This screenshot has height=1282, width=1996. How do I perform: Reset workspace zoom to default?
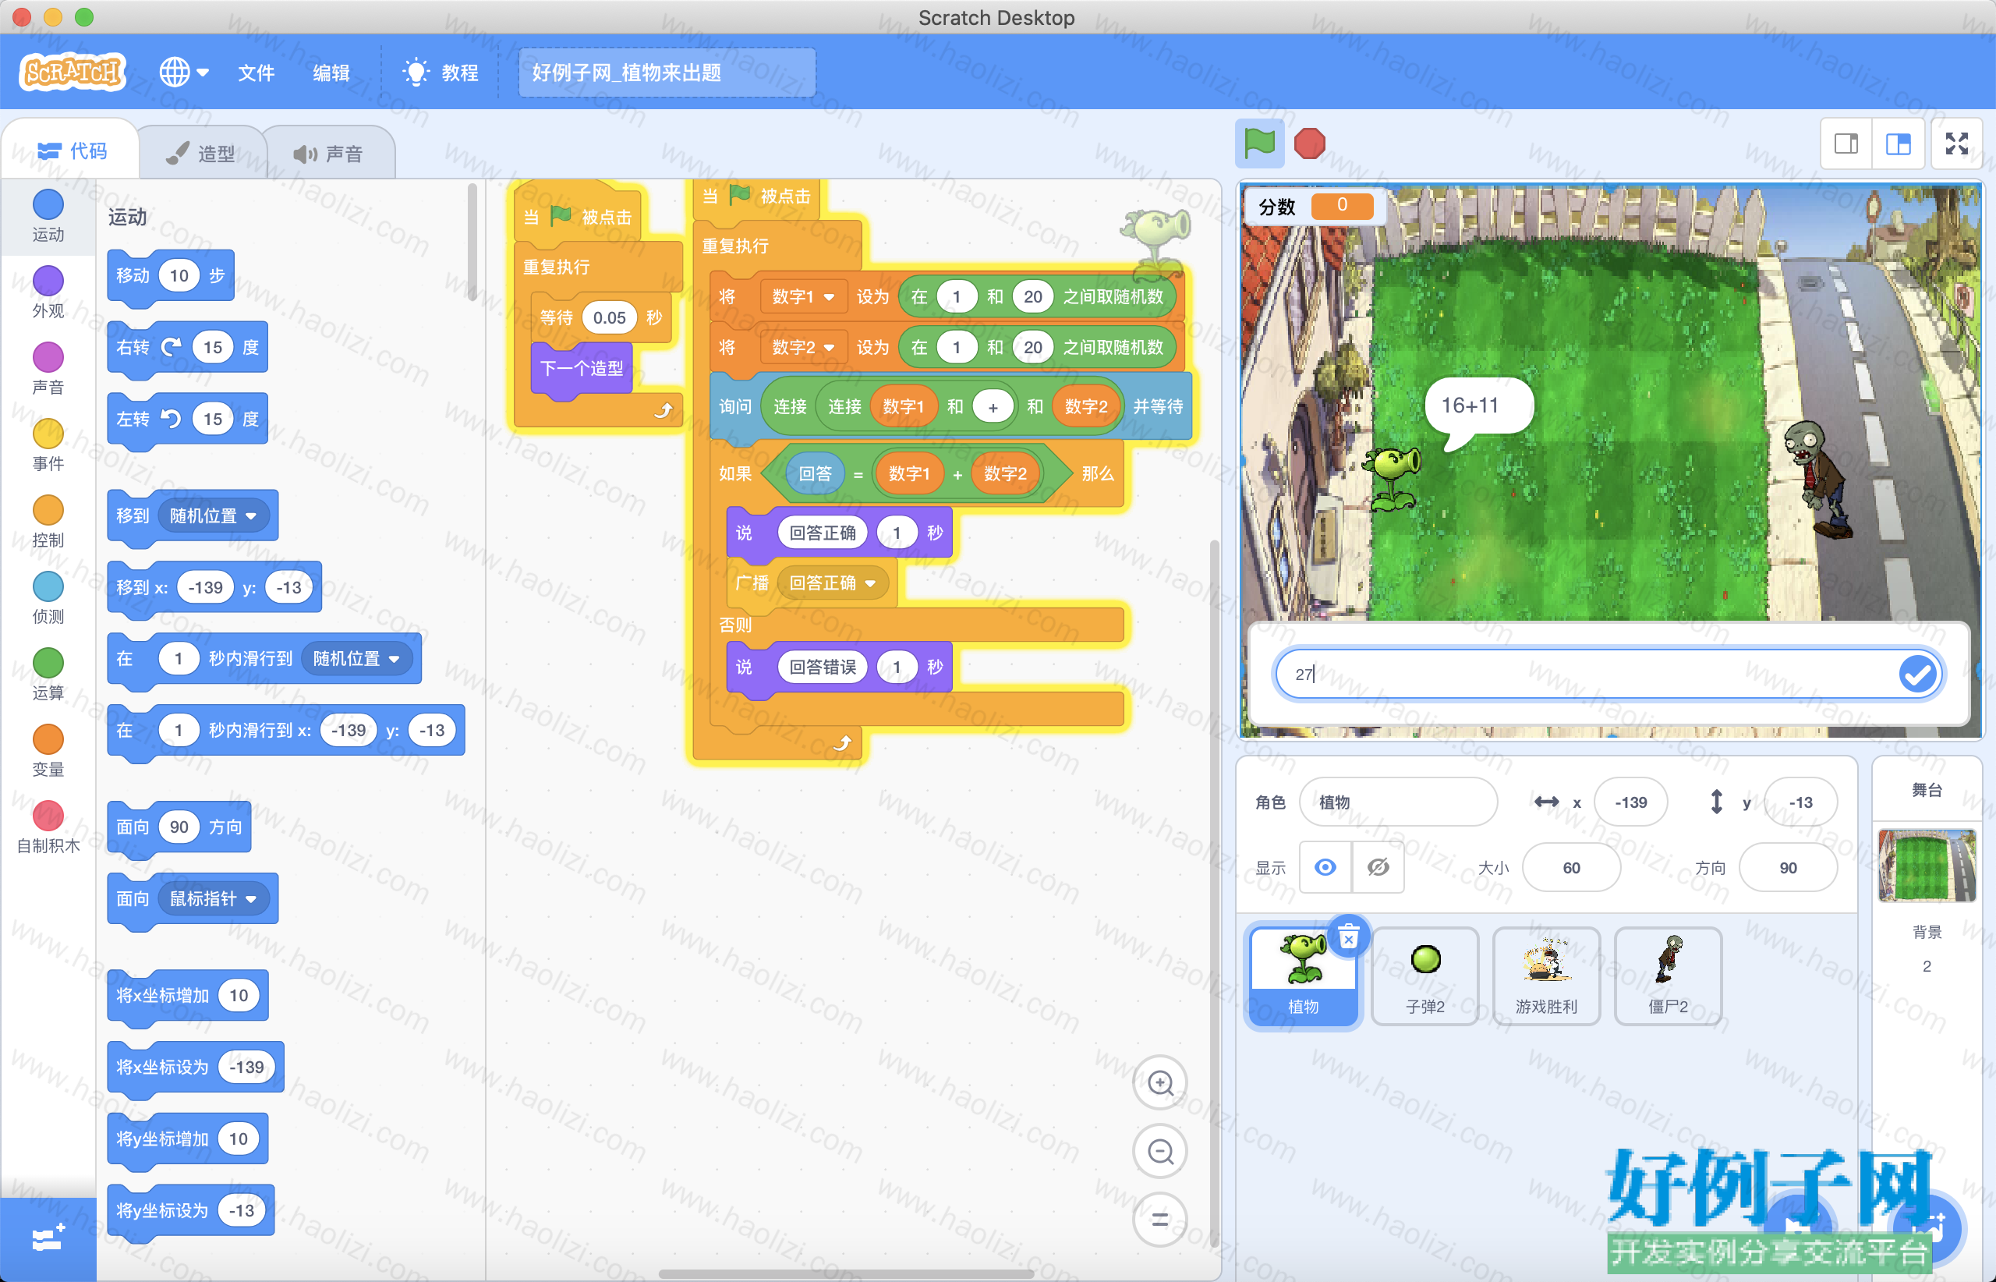point(1160,1220)
